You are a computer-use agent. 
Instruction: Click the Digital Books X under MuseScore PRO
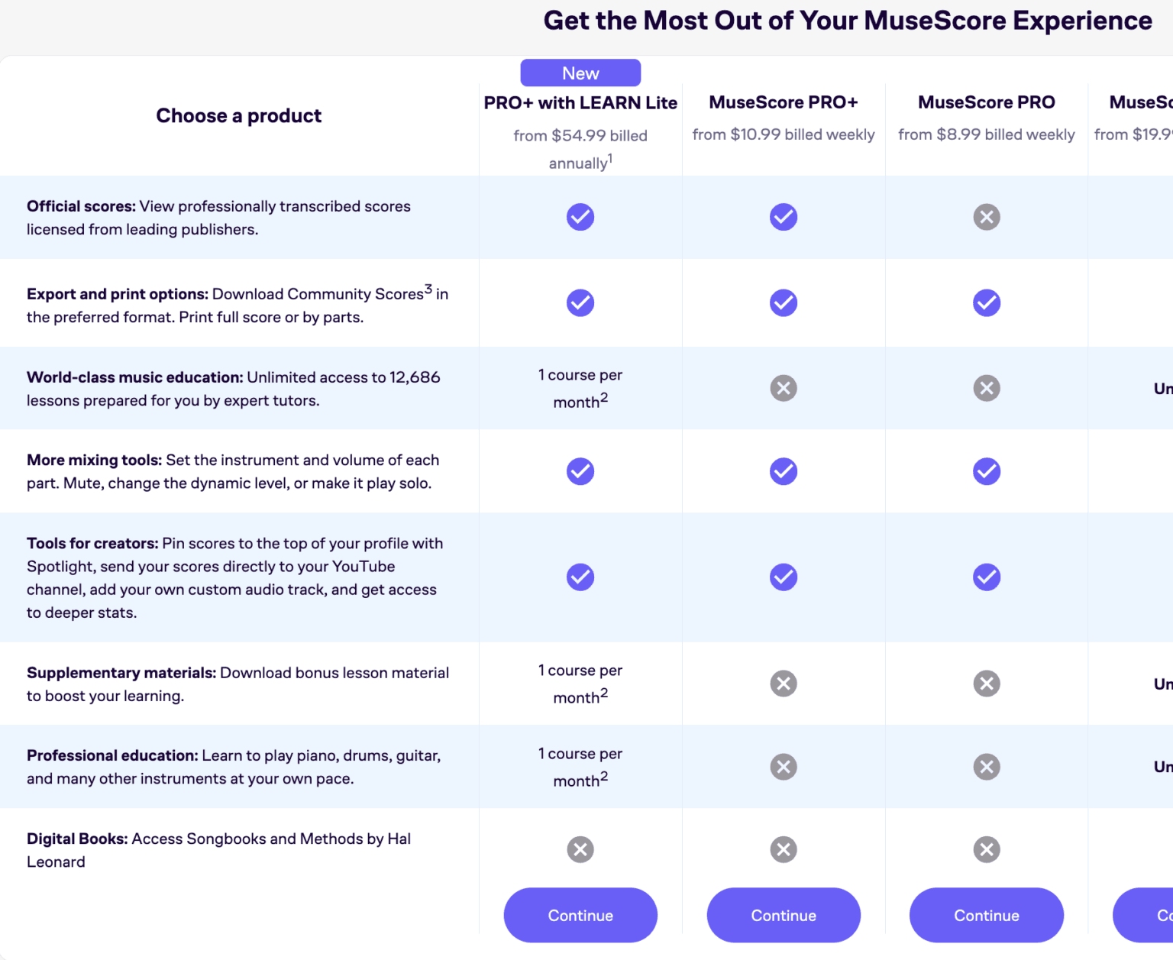pyautogui.click(x=987, y=849)
